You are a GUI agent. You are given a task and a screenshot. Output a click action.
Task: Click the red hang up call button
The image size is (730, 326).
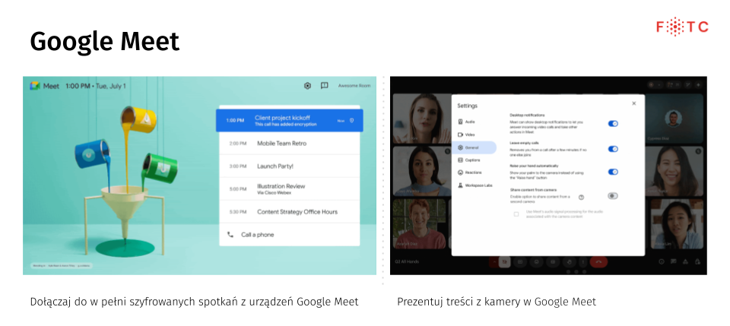point(598,262)
